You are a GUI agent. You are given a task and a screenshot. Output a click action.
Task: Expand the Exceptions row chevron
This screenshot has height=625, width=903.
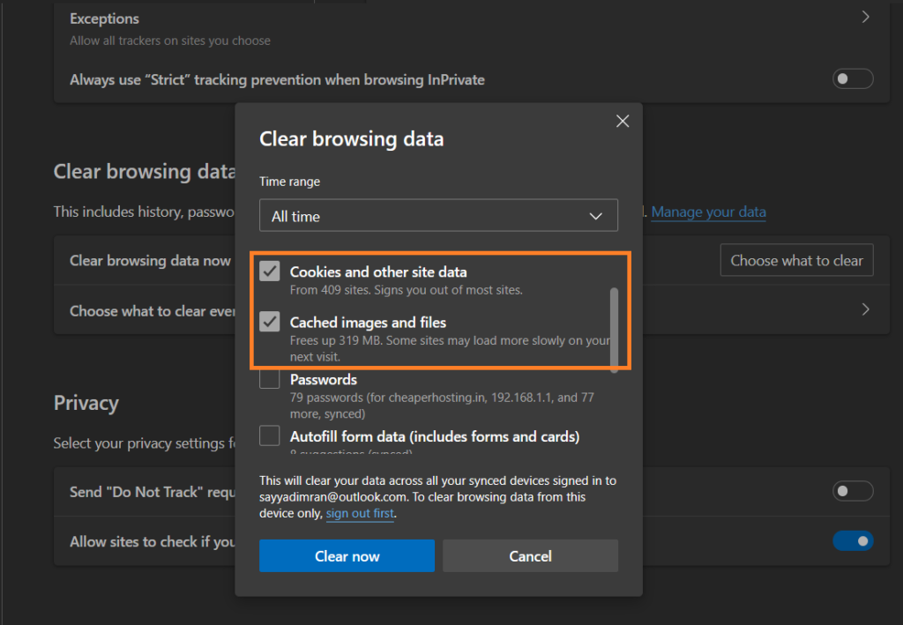(x=865, y=18)
